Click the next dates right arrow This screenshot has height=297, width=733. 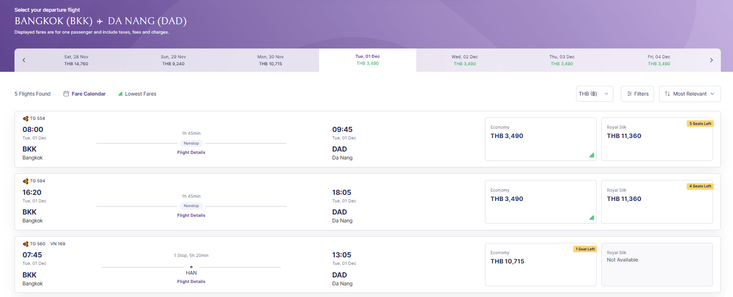(x=711, y=60)
